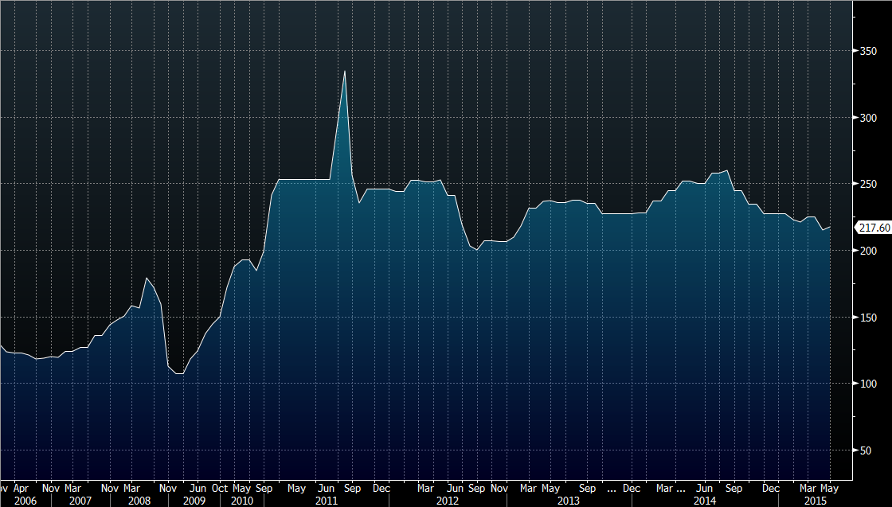Image resolution: width=892 pixels, height=507 pixels.
Task: Click the 2008 year label
Action: pyautogui.click(x=139, y=501)
